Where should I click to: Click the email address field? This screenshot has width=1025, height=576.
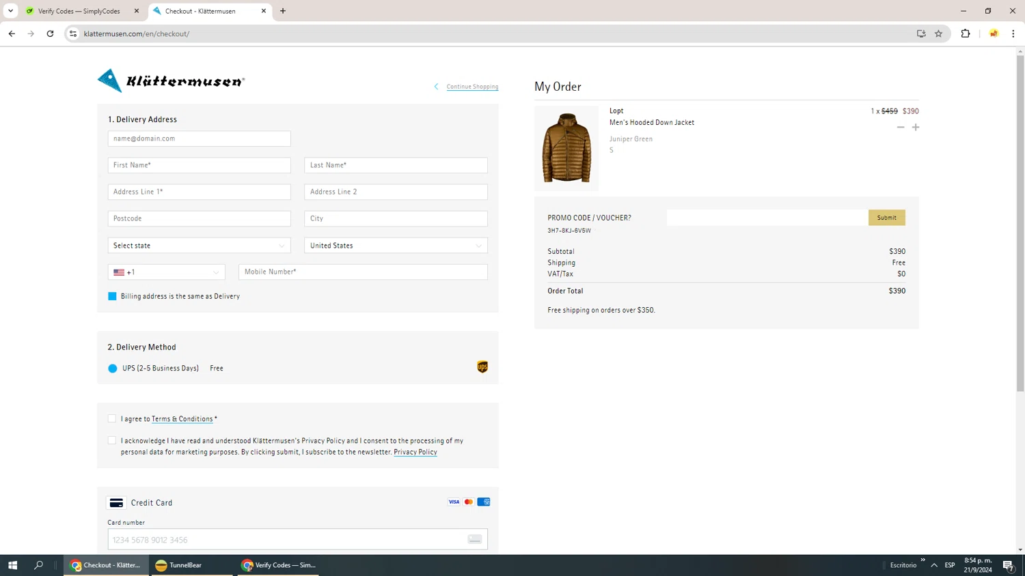pos(199,139)
